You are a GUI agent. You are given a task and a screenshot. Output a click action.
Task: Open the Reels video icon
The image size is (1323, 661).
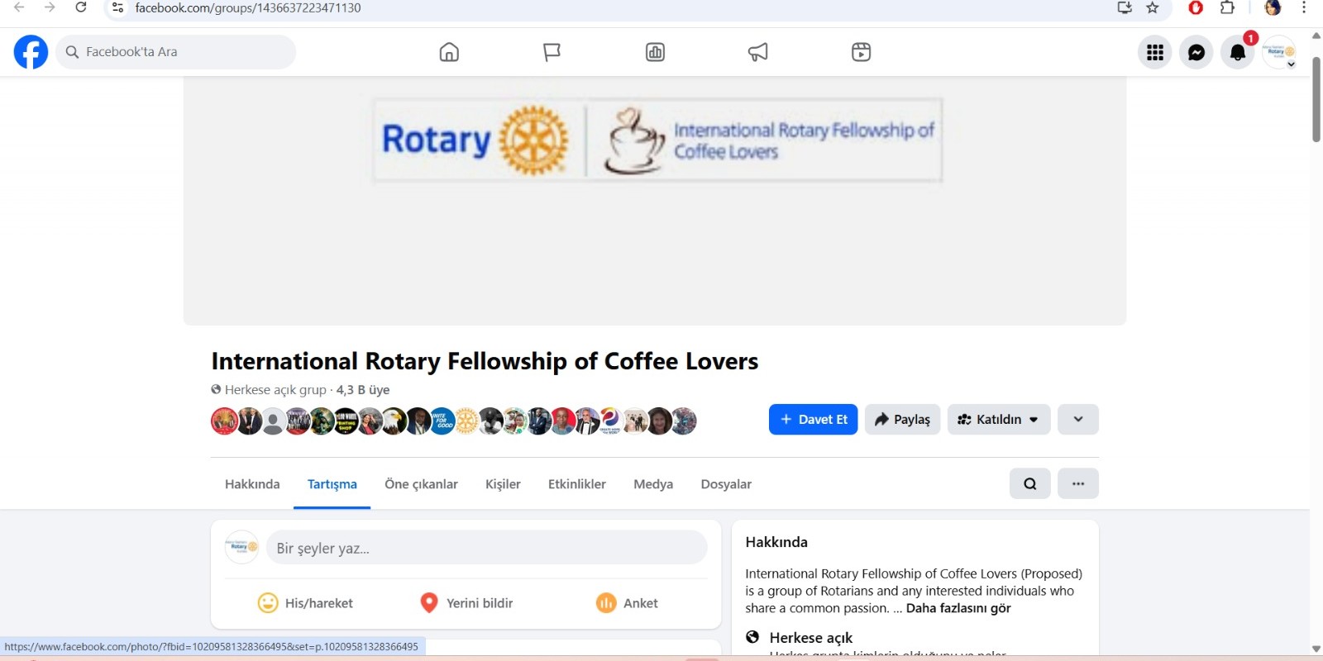pyautogui.click(x=861, y=52)
